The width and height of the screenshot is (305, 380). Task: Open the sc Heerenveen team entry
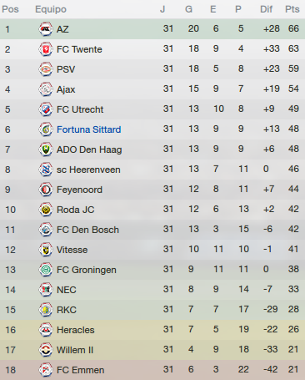tap(88, 170)
